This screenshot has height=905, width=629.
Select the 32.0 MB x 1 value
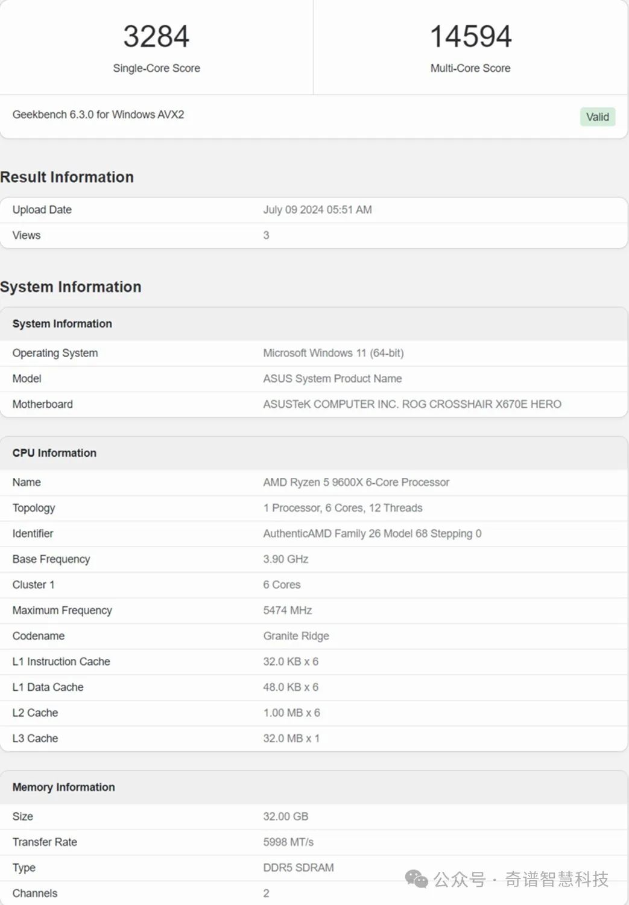coord(291,738)
